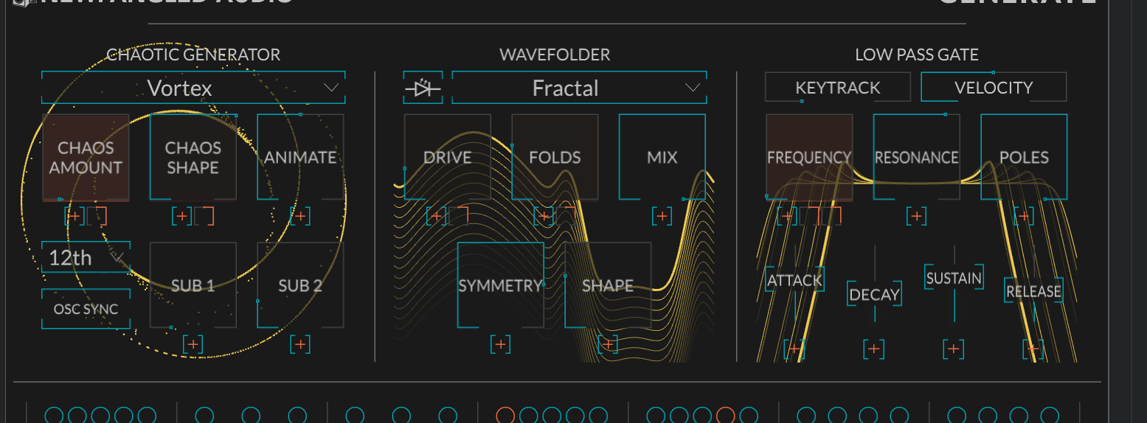This screenshot has height=423, width=1147.
Task: Toggle the diode icon in the Wavefolder section
Action: coord(423,88)
